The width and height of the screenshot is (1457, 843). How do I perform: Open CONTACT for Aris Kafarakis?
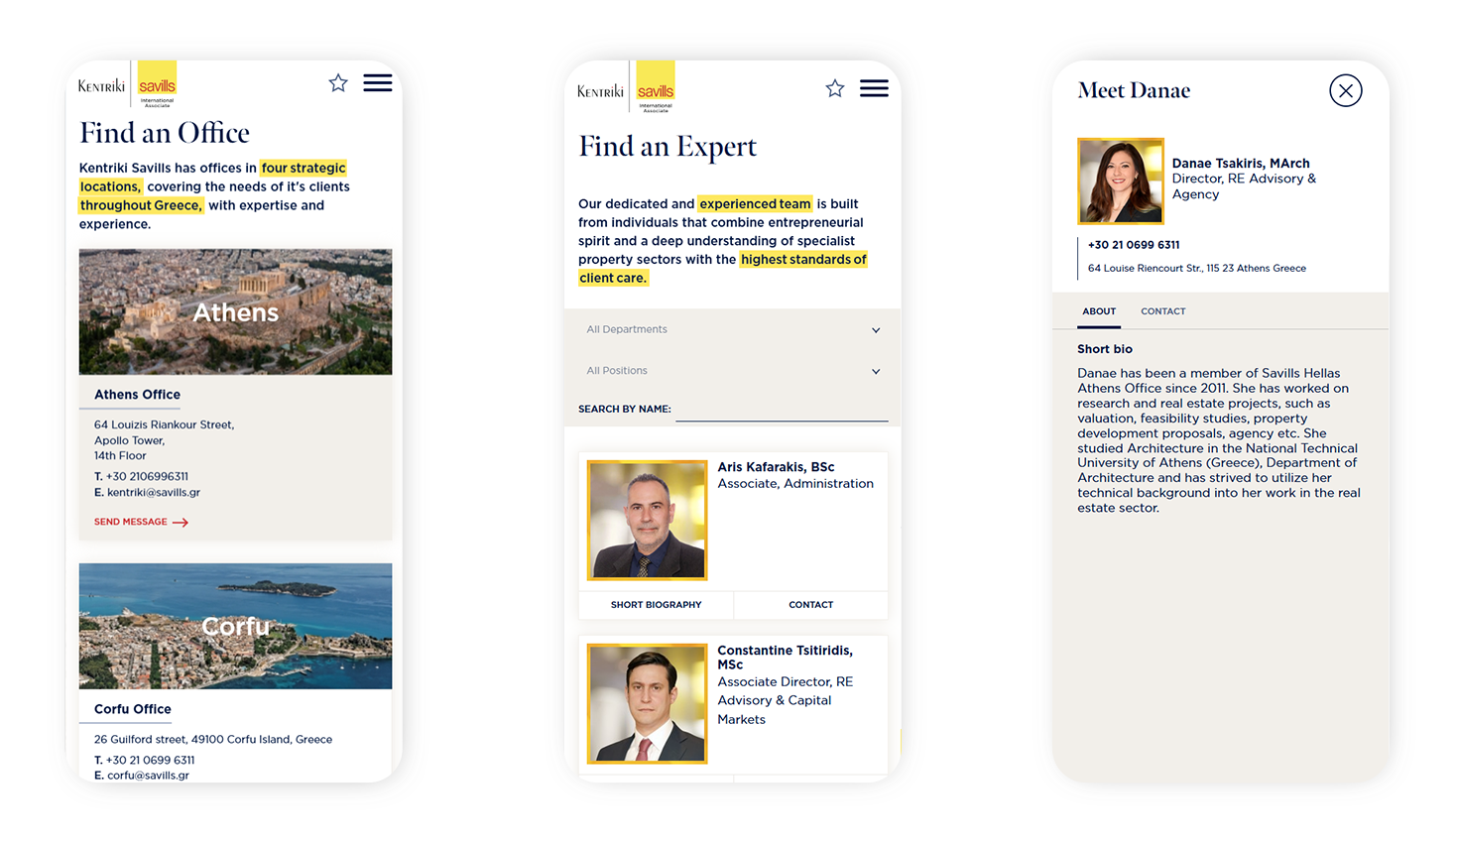pyautogui.click(x=810, y=604)
